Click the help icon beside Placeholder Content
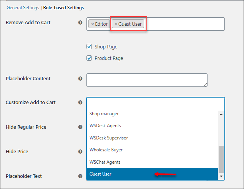244x189 pixels. [x=80, y=78]
